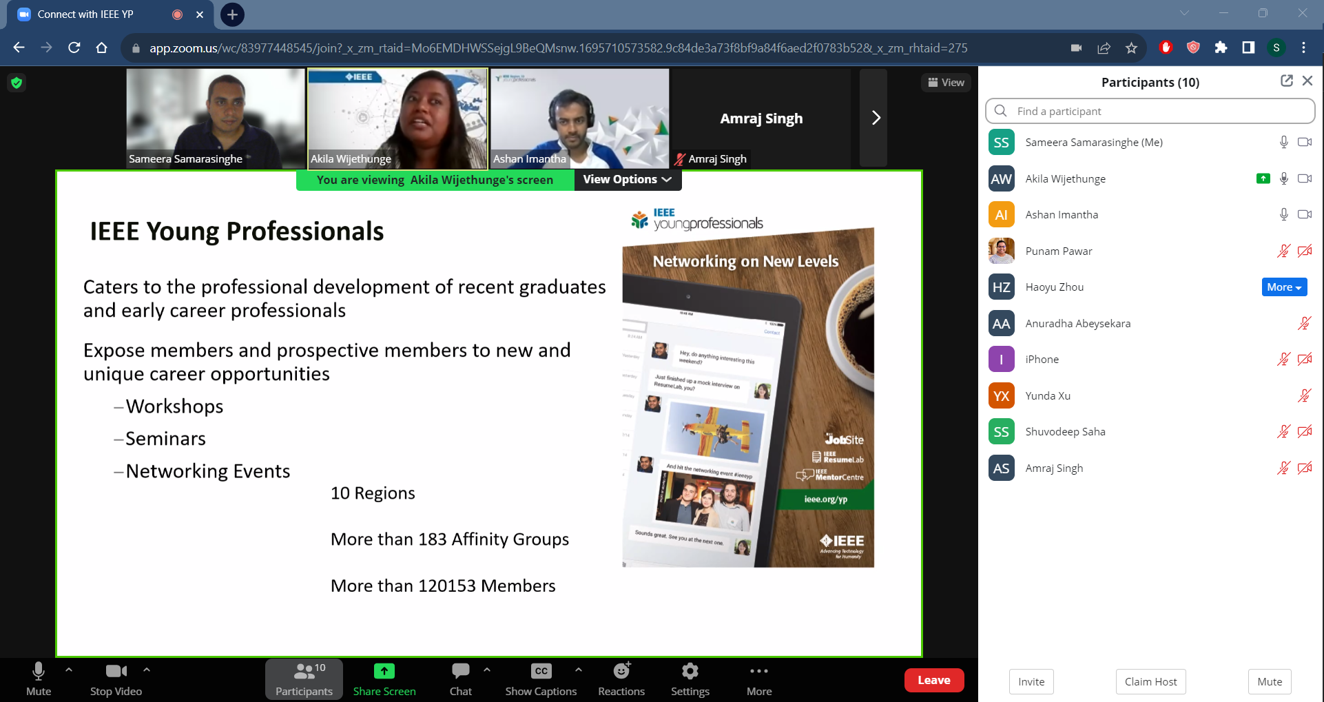This screenshot has height=702, width=1324.
Task: Click Akila Wijethunge's green screen-sharing indicator
Action: coord(1263,178)
